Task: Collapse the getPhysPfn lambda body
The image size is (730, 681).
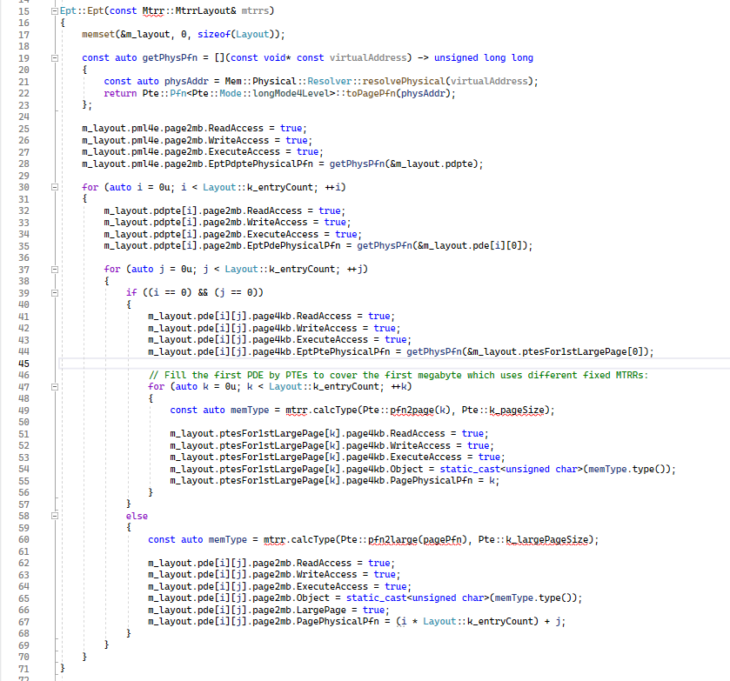Action: tap(55, 57)
